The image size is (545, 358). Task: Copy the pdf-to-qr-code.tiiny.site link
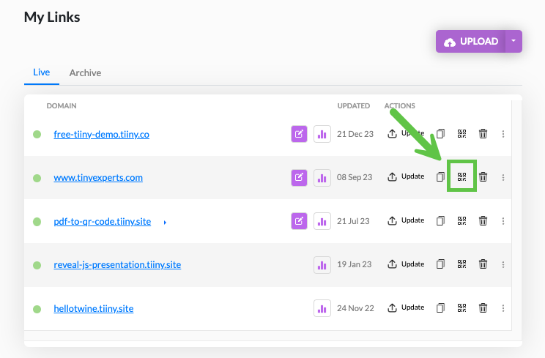(440, 221)
